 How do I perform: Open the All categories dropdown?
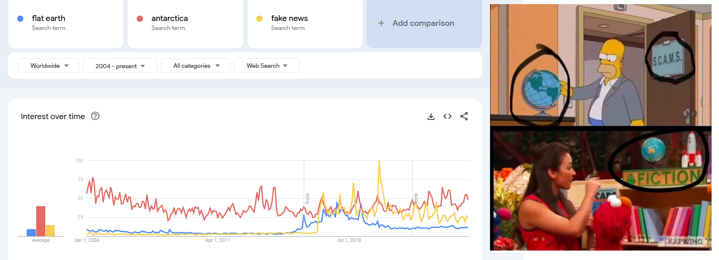tap(196, 66)
